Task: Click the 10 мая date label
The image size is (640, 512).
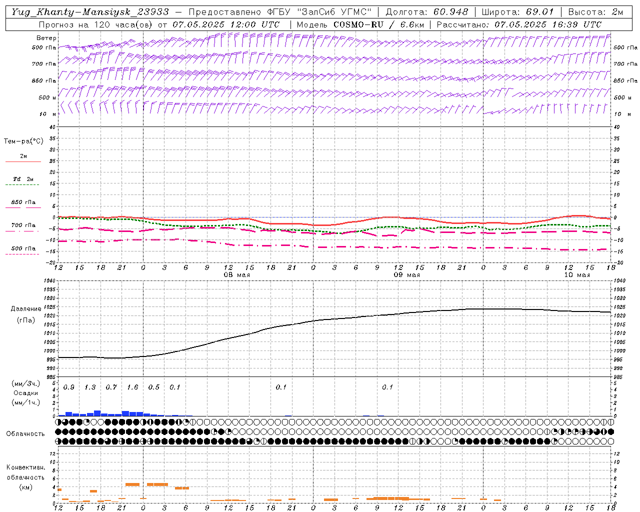Action: pyautogui.click(x=577, y=275)
